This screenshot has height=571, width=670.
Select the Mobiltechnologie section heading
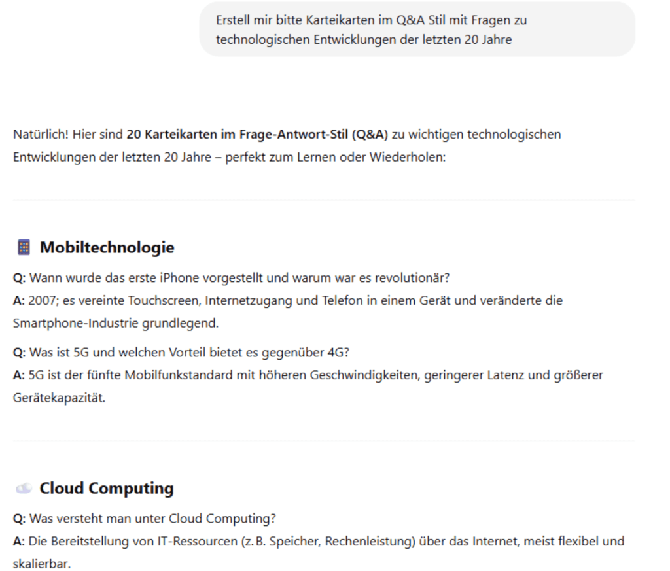point(107,247)
